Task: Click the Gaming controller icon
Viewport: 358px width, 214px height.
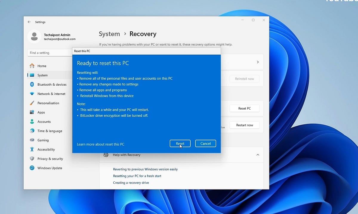Action: pos(32,140)
